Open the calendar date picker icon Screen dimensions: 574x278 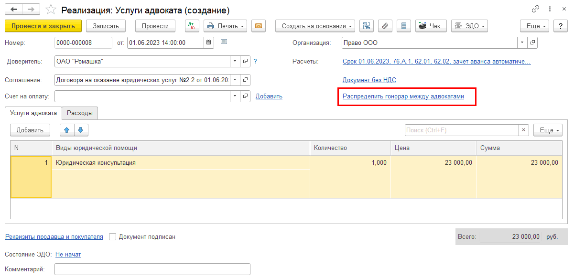[x=208, y=43]
